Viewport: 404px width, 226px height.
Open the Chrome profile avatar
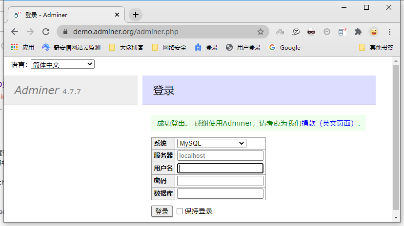374,32
